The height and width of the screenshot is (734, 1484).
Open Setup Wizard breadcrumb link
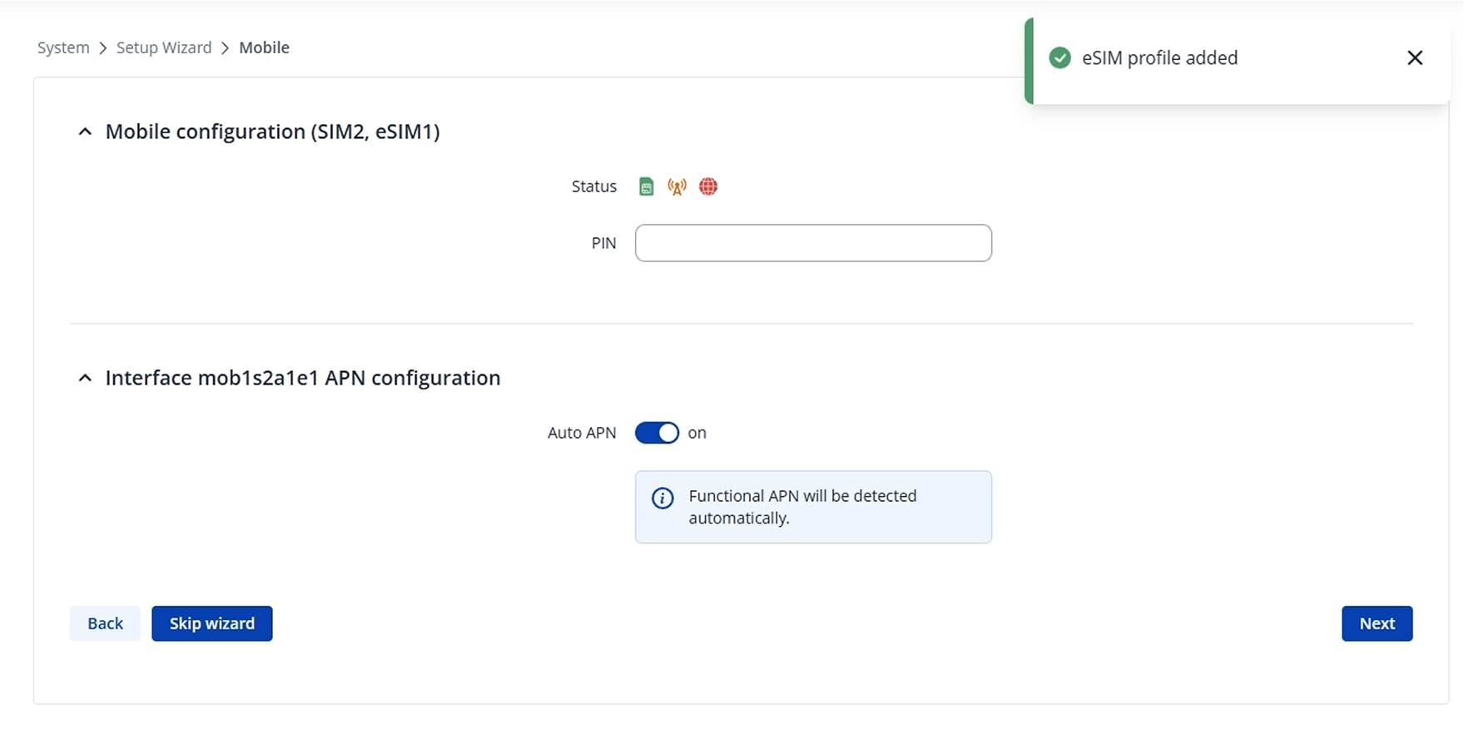(x=164, y=48)
